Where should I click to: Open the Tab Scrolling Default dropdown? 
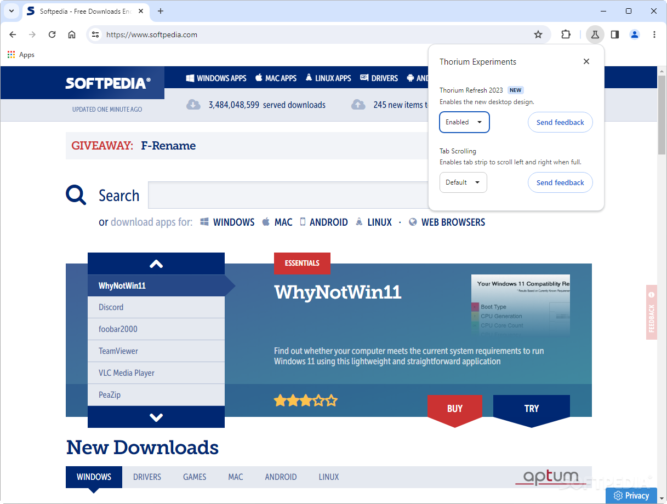tap(463, 182)
